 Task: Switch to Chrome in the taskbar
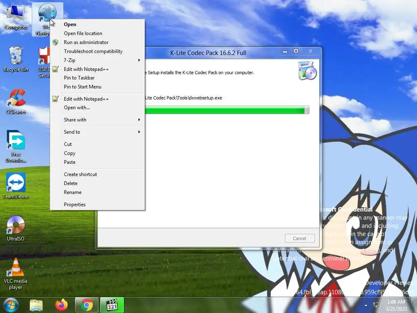87,305
